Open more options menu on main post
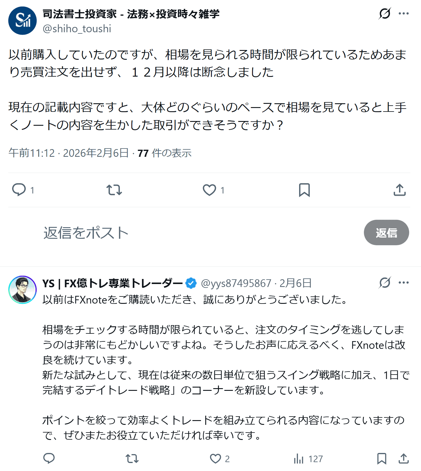 point(404,14)
